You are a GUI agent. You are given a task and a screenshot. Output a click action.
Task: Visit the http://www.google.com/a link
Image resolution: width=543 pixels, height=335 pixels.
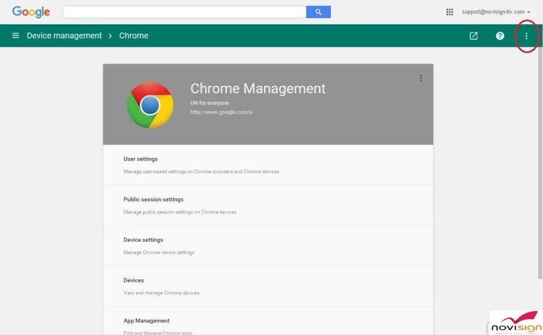click(x=221, y=112)
